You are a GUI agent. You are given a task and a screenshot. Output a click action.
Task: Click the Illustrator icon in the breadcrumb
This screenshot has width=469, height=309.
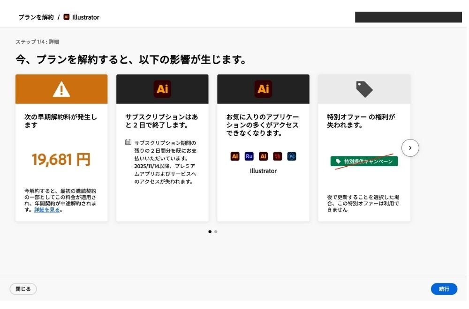67,17
